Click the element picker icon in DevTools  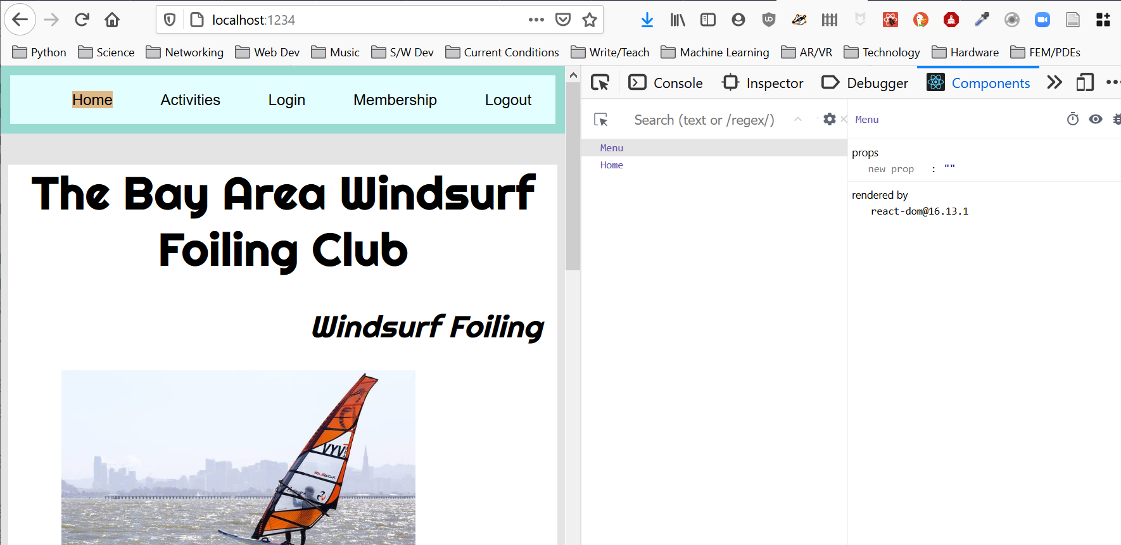600,83
